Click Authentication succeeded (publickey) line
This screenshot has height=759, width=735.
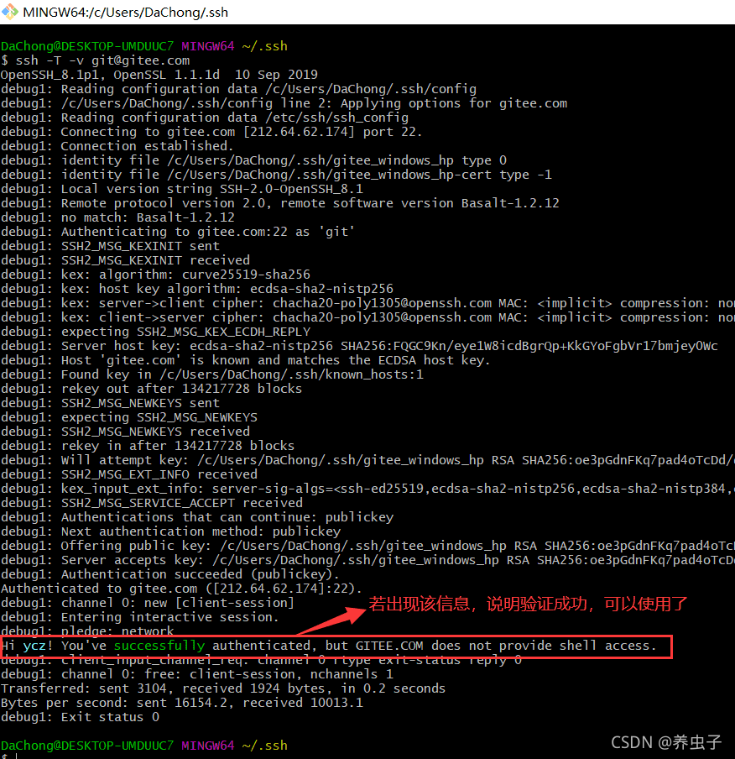(170, 574)
